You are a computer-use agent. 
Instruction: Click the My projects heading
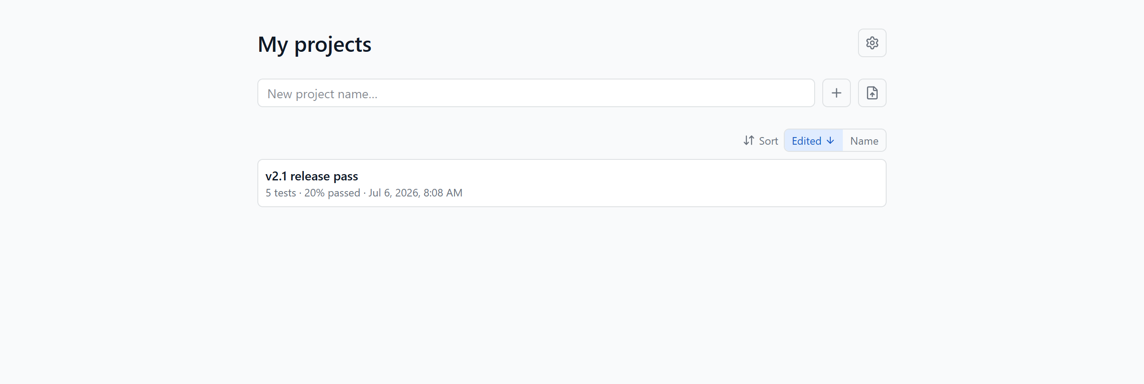point(314,44)
